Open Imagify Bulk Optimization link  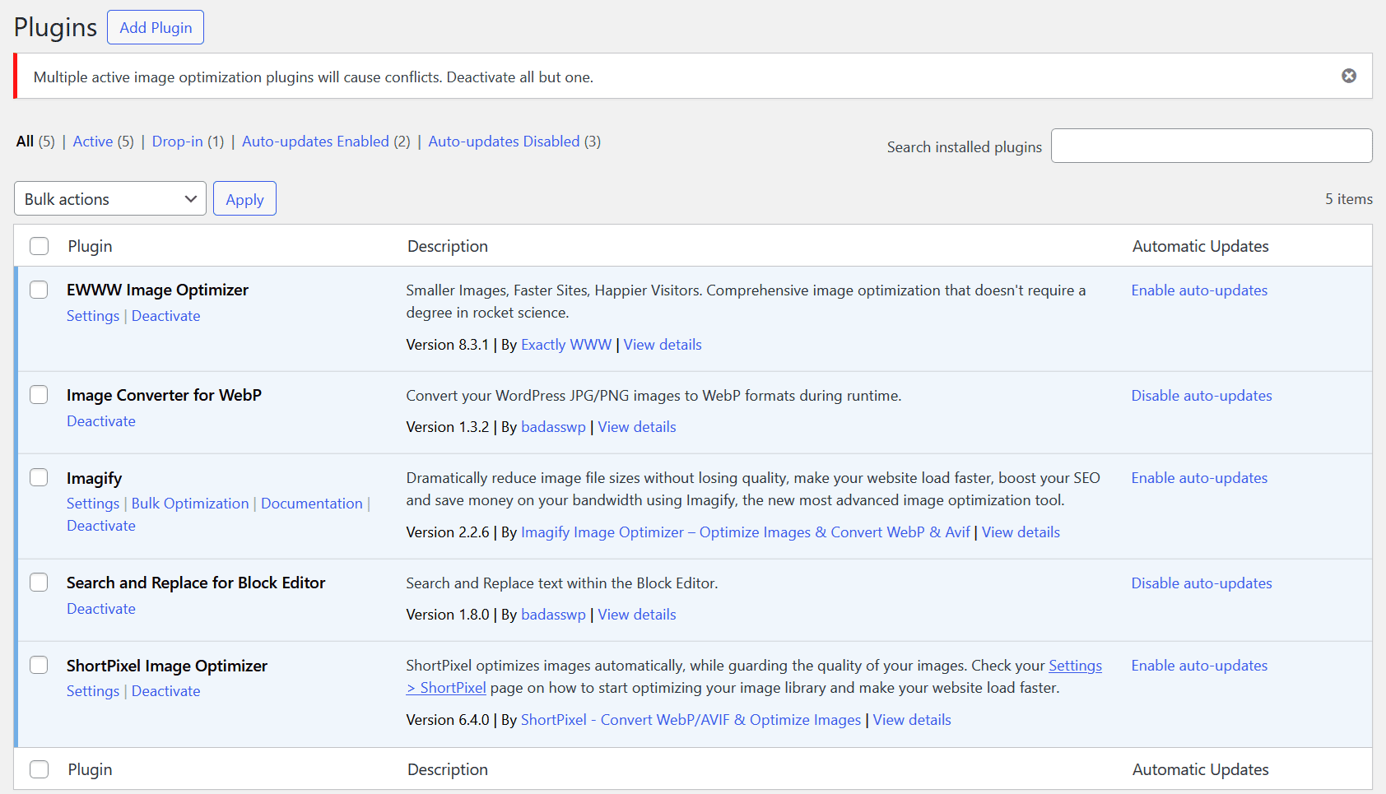(190, 504)
